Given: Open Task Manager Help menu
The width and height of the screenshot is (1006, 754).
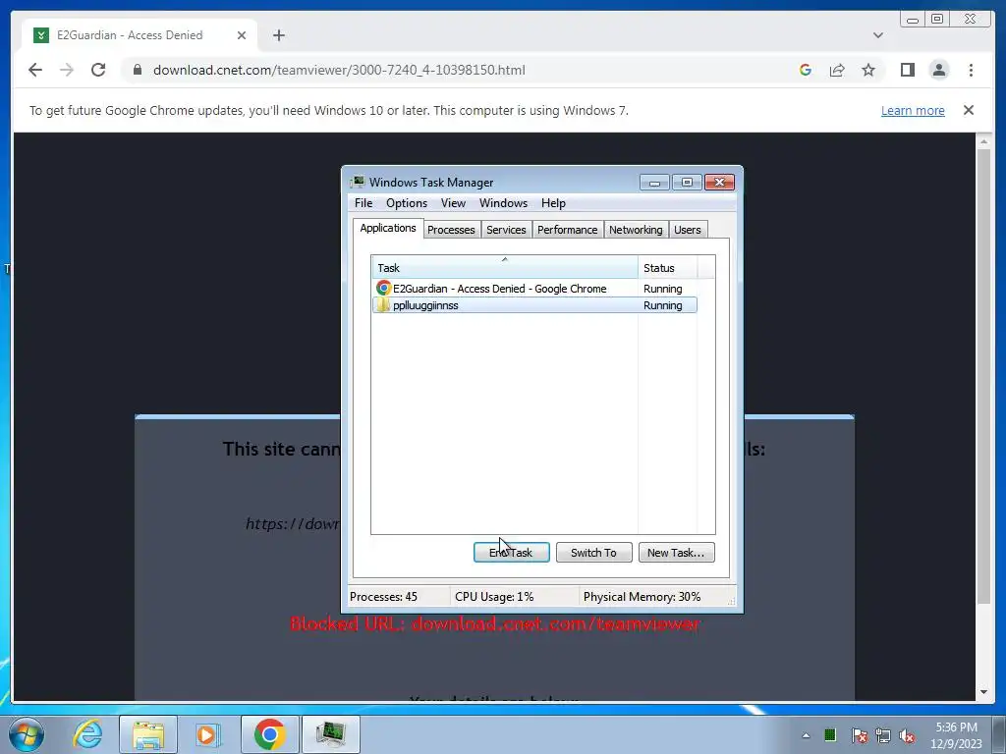Looking at the screenshot, I should (x=553, y=202).
